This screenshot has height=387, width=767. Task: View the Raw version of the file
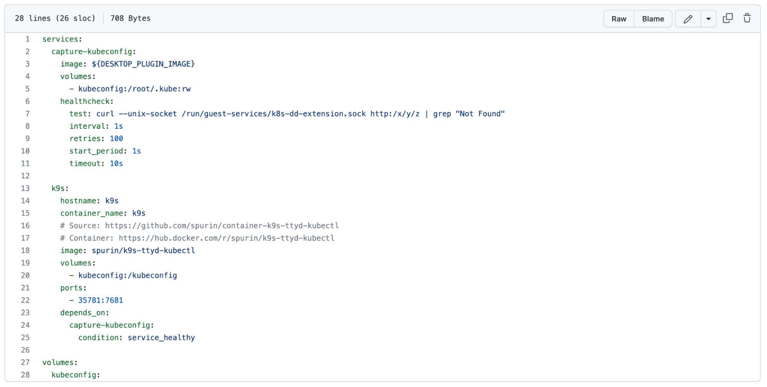(618, 18)
